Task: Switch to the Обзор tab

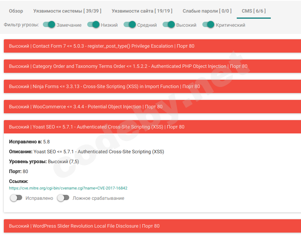Action: (x=16, y=11)
